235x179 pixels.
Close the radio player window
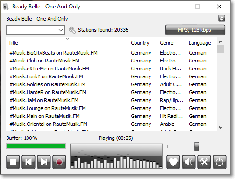point(219,7)
